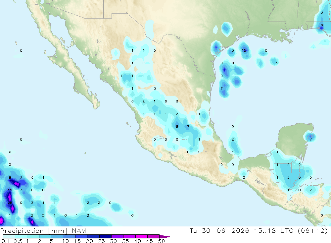Select the 5–10 mm legend color swatch

(57, 236)
